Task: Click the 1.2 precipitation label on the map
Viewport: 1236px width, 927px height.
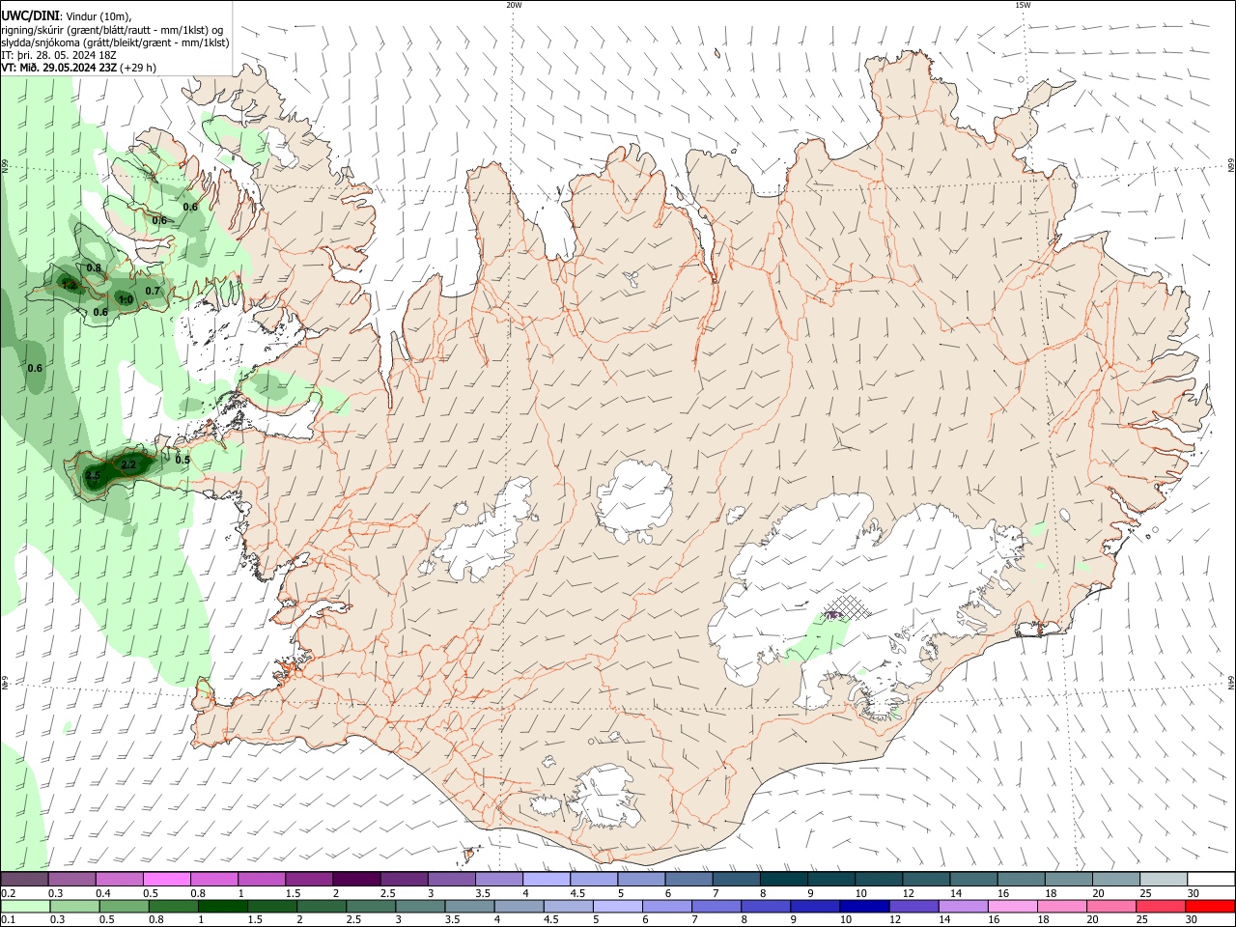Action: click(69, 285)
